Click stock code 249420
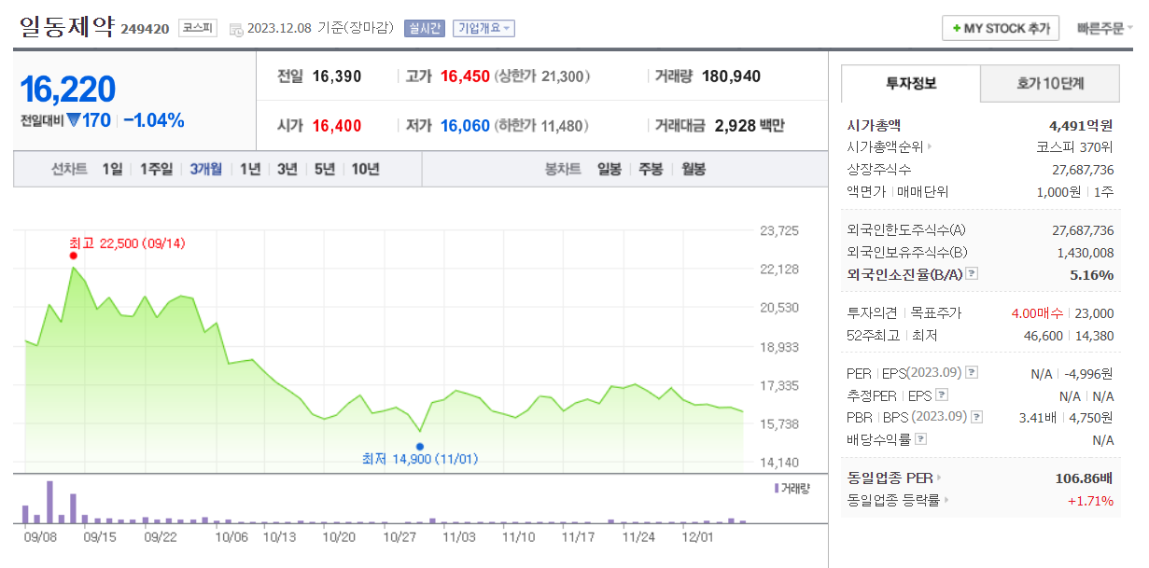The height and width of the screenshot is (568, 1149). [145, 29]
